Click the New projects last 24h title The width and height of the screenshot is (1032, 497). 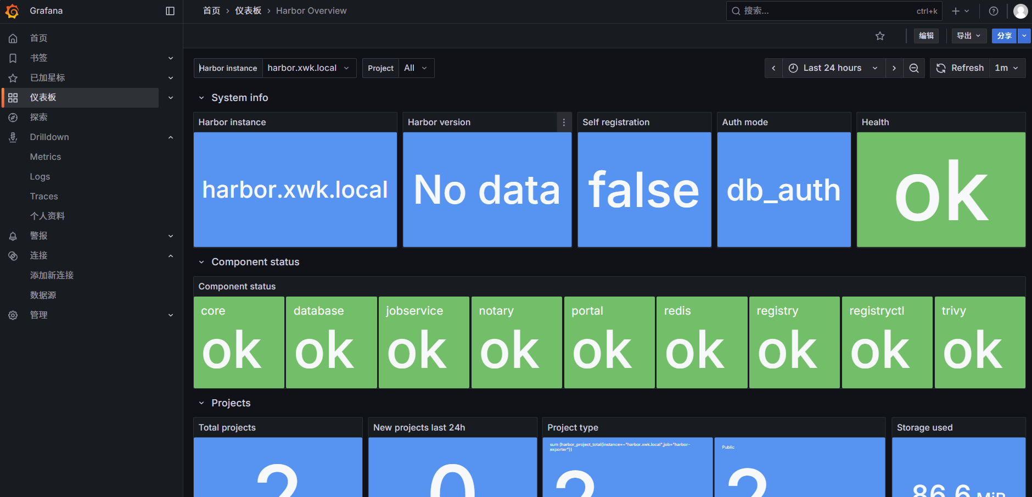(x=419, y=428)
